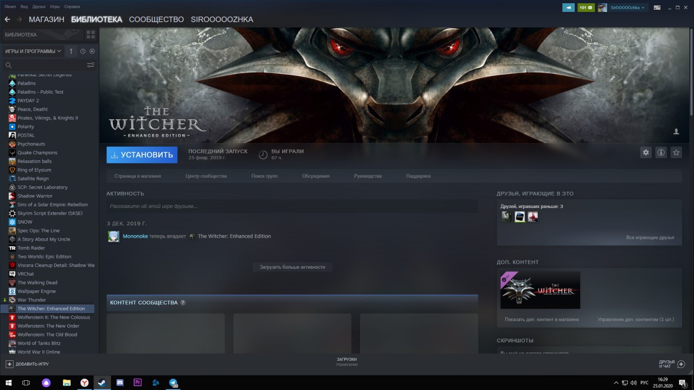Go forward with the right arrow button

20,19
